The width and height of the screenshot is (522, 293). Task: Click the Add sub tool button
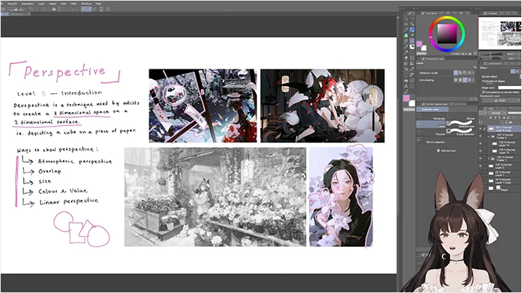446,150
